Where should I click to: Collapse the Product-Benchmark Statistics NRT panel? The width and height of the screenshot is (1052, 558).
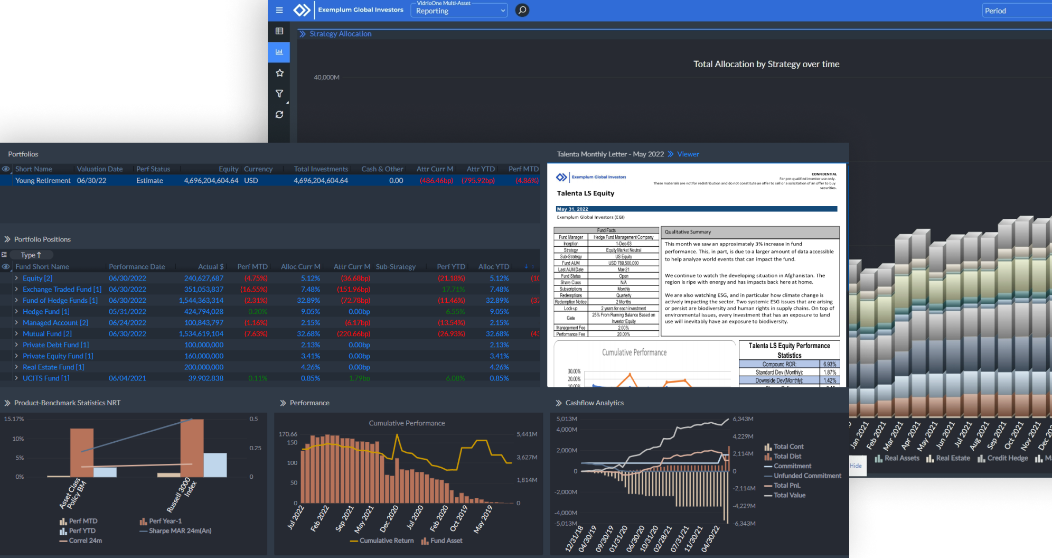click(x=7, y=403)
